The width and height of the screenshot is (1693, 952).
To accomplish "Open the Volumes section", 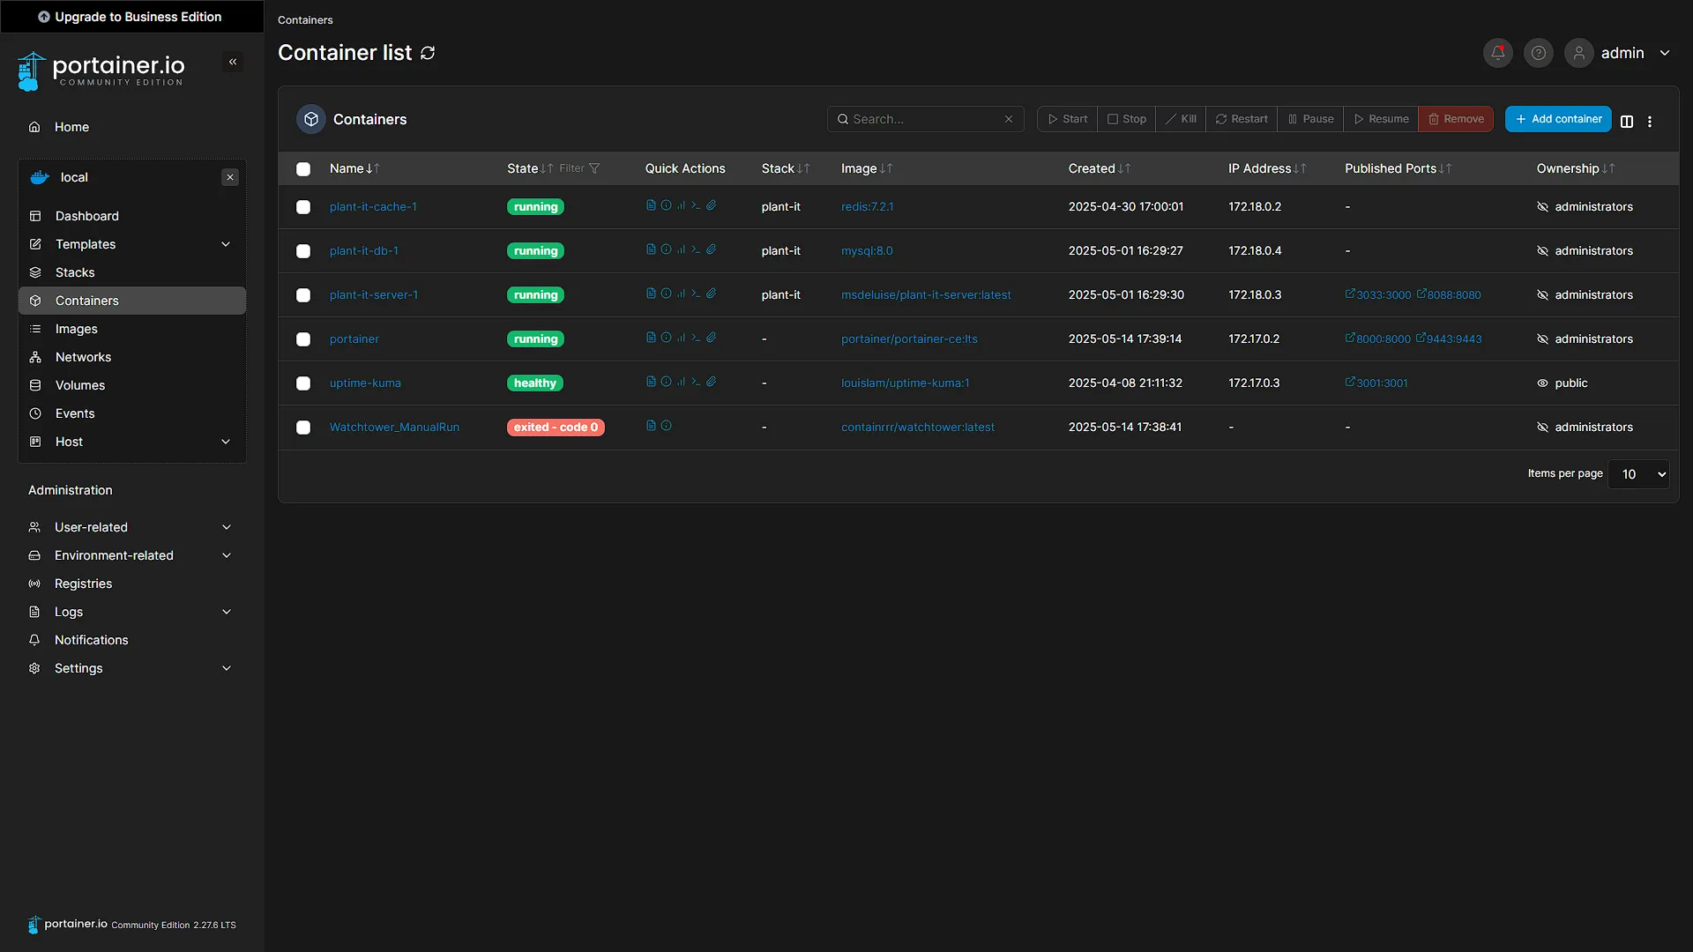I will 132,385.
